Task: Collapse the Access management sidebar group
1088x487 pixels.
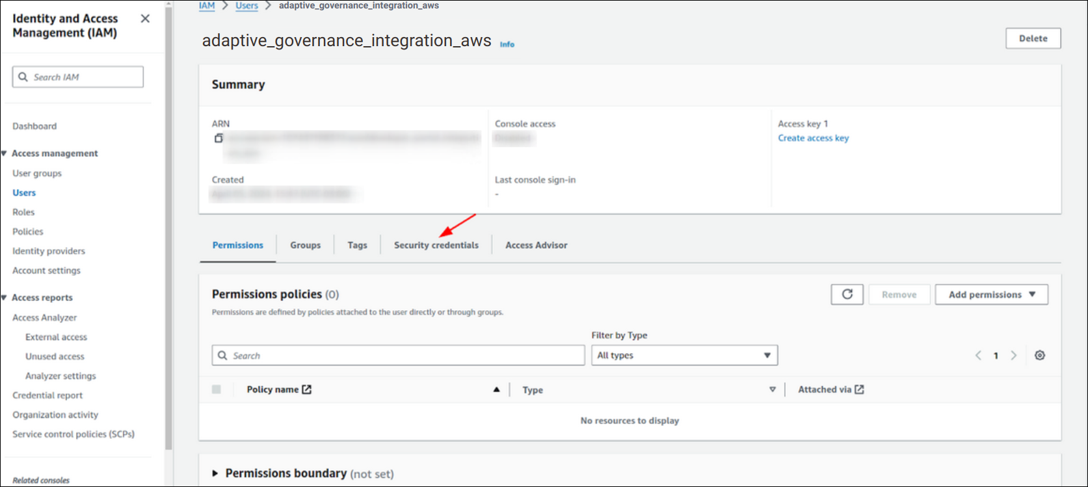Action: pos(5,153)
